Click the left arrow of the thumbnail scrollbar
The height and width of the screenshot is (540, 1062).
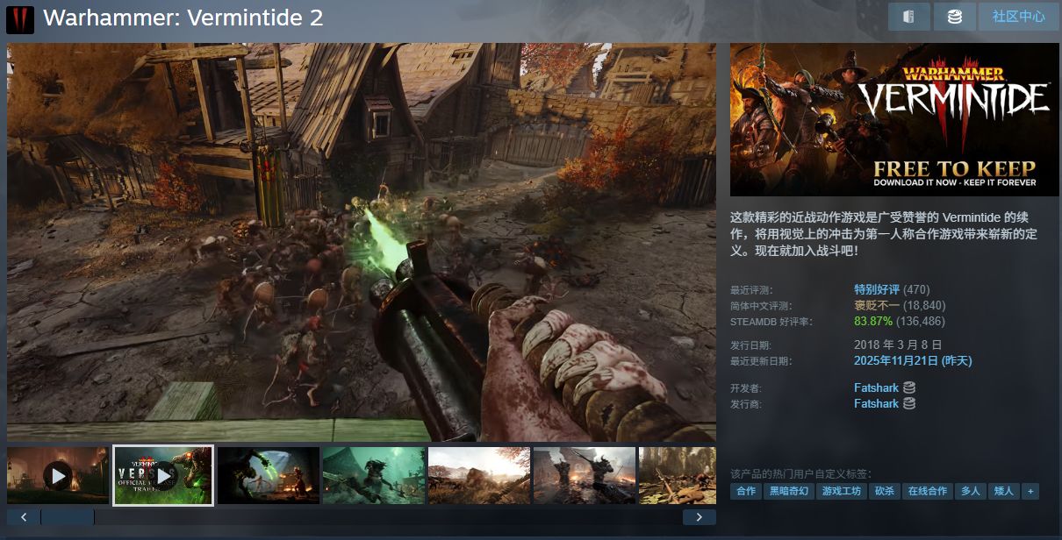(x=24, y=517)
